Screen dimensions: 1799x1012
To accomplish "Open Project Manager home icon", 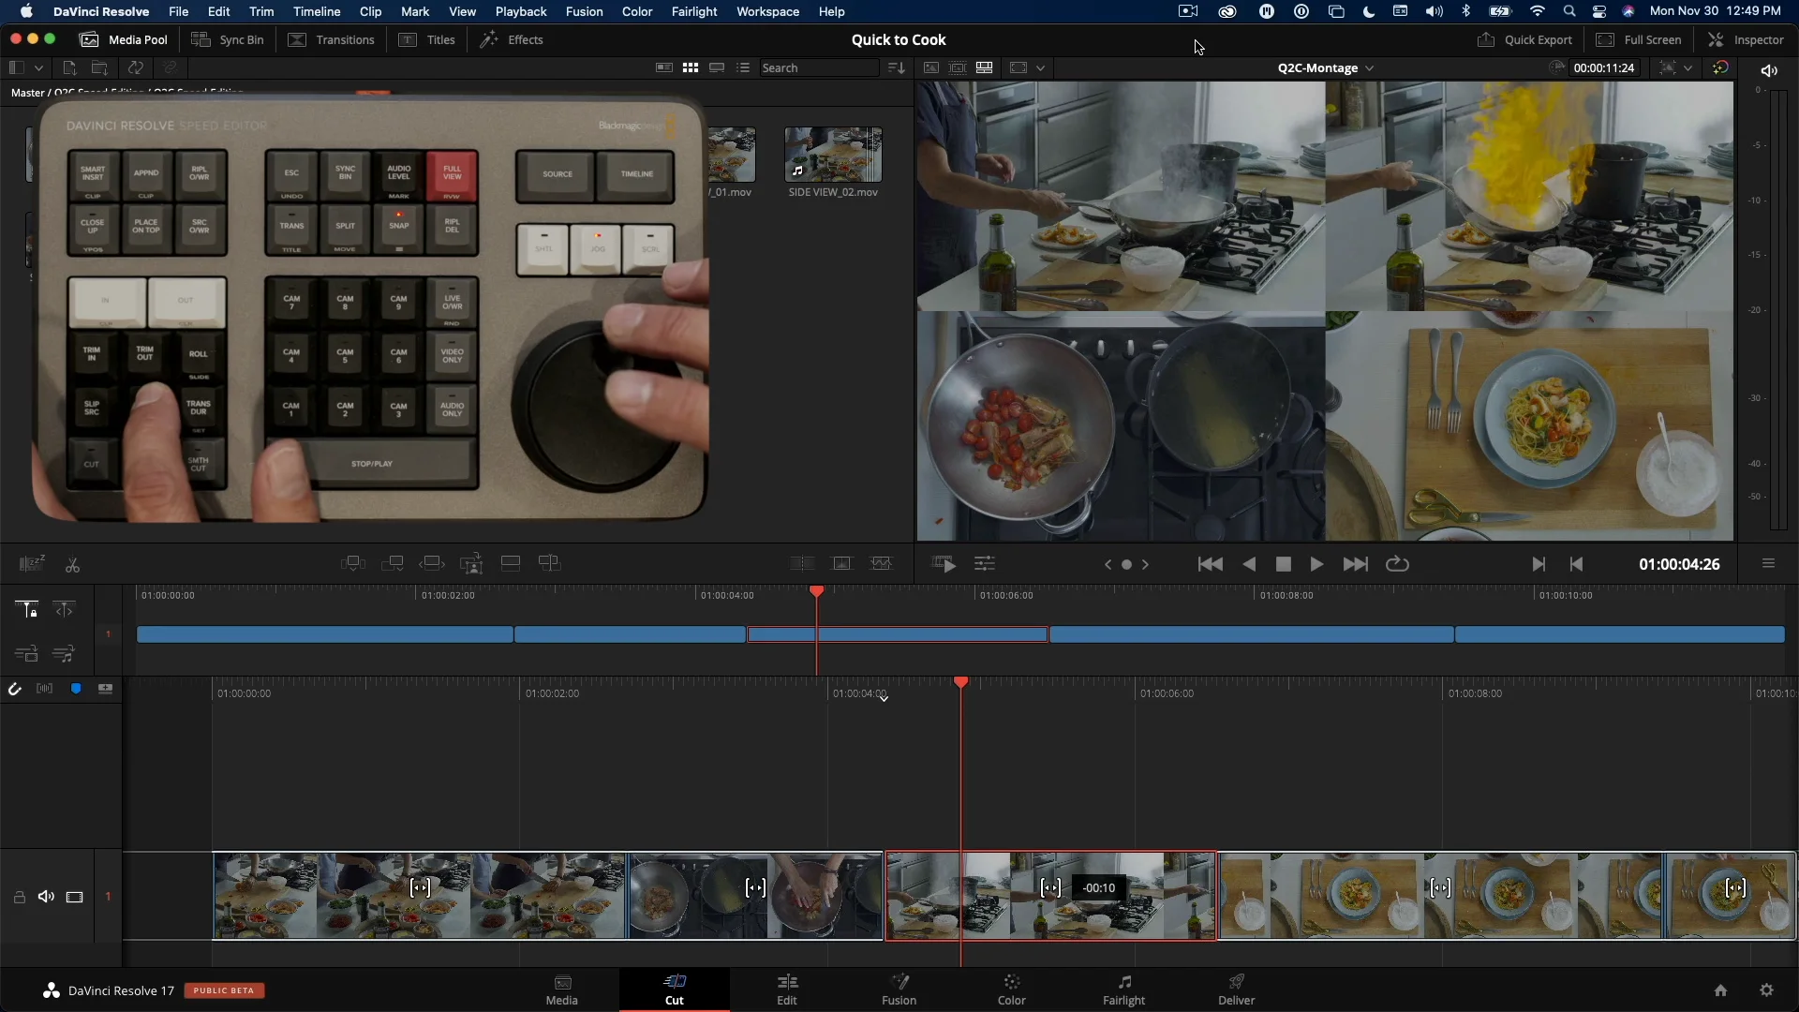I will click(1720, 990).
